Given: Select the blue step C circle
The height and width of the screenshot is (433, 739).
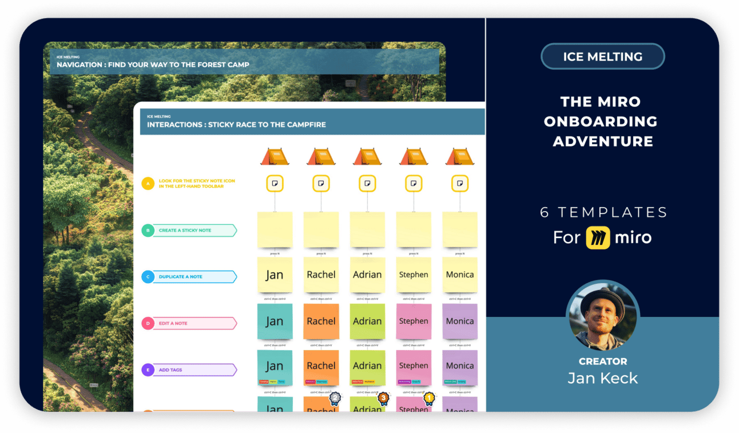Looking at the screenshot, I should (x=148, y=277).
